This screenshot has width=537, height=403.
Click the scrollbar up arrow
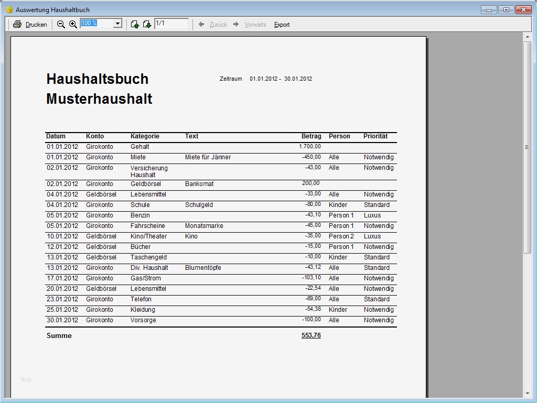coord(527,36)
